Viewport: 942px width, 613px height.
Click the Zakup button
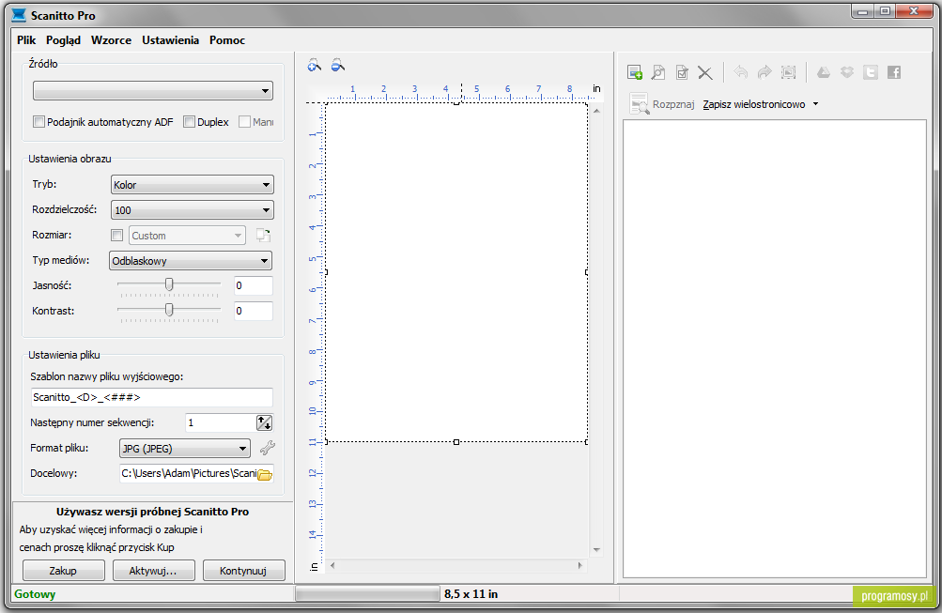(x=63, y=571)
